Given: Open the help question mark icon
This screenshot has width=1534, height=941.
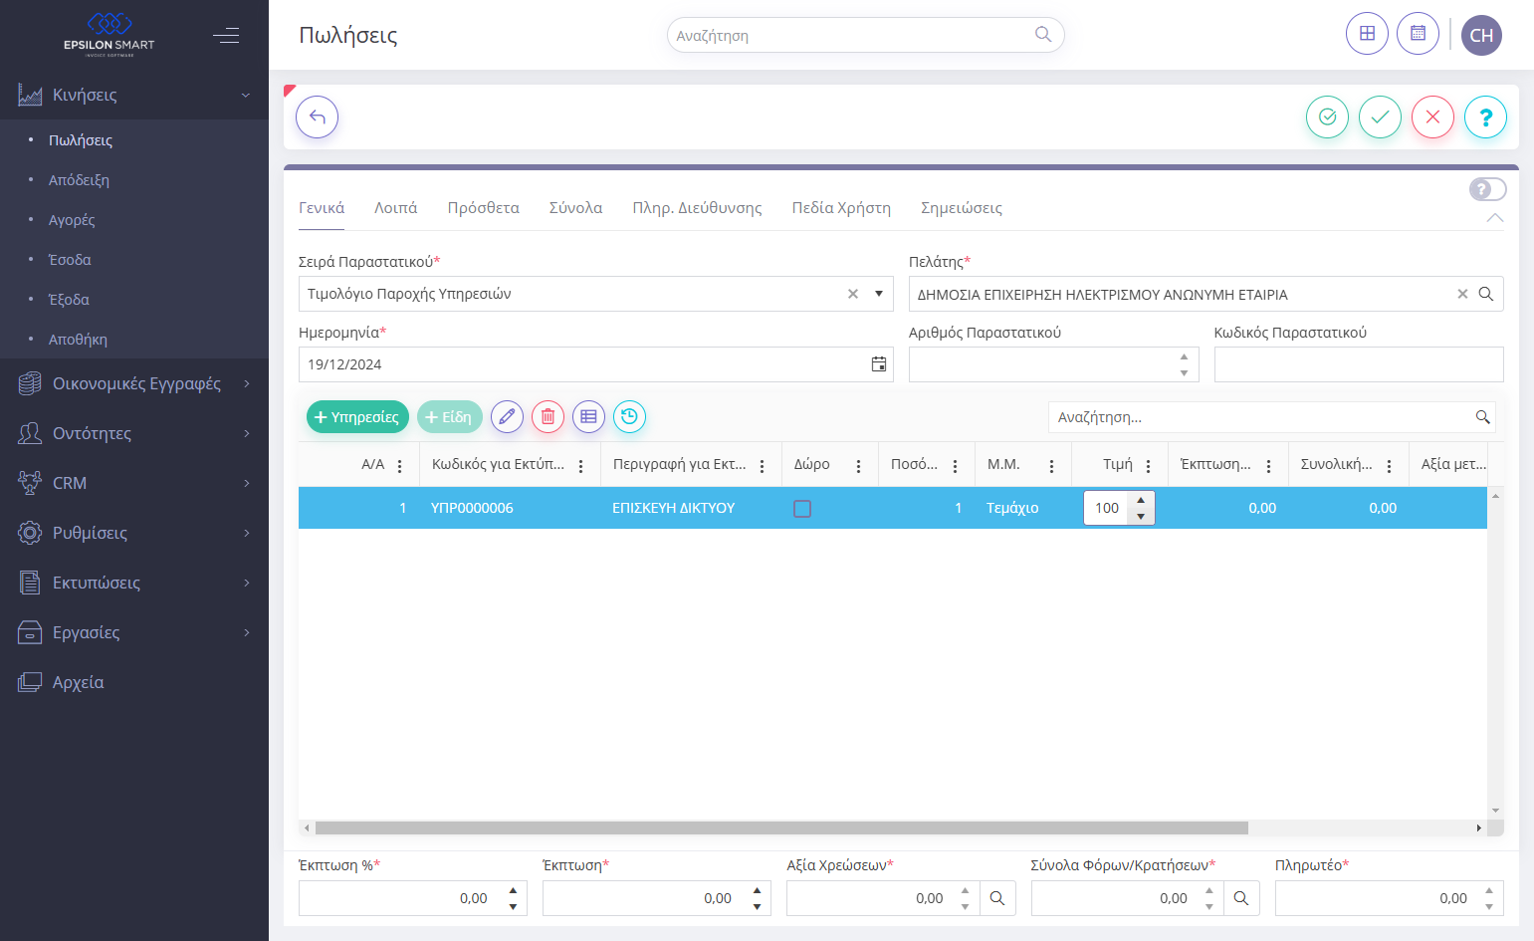Looking at the screenshot, I should point(1485,118).
